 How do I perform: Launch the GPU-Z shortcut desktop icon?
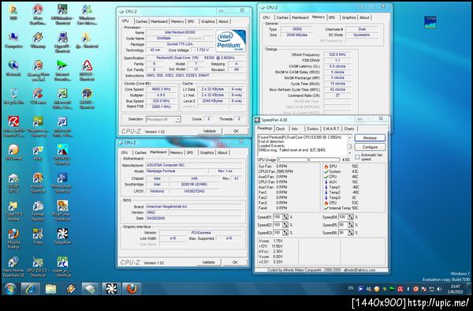38,267
